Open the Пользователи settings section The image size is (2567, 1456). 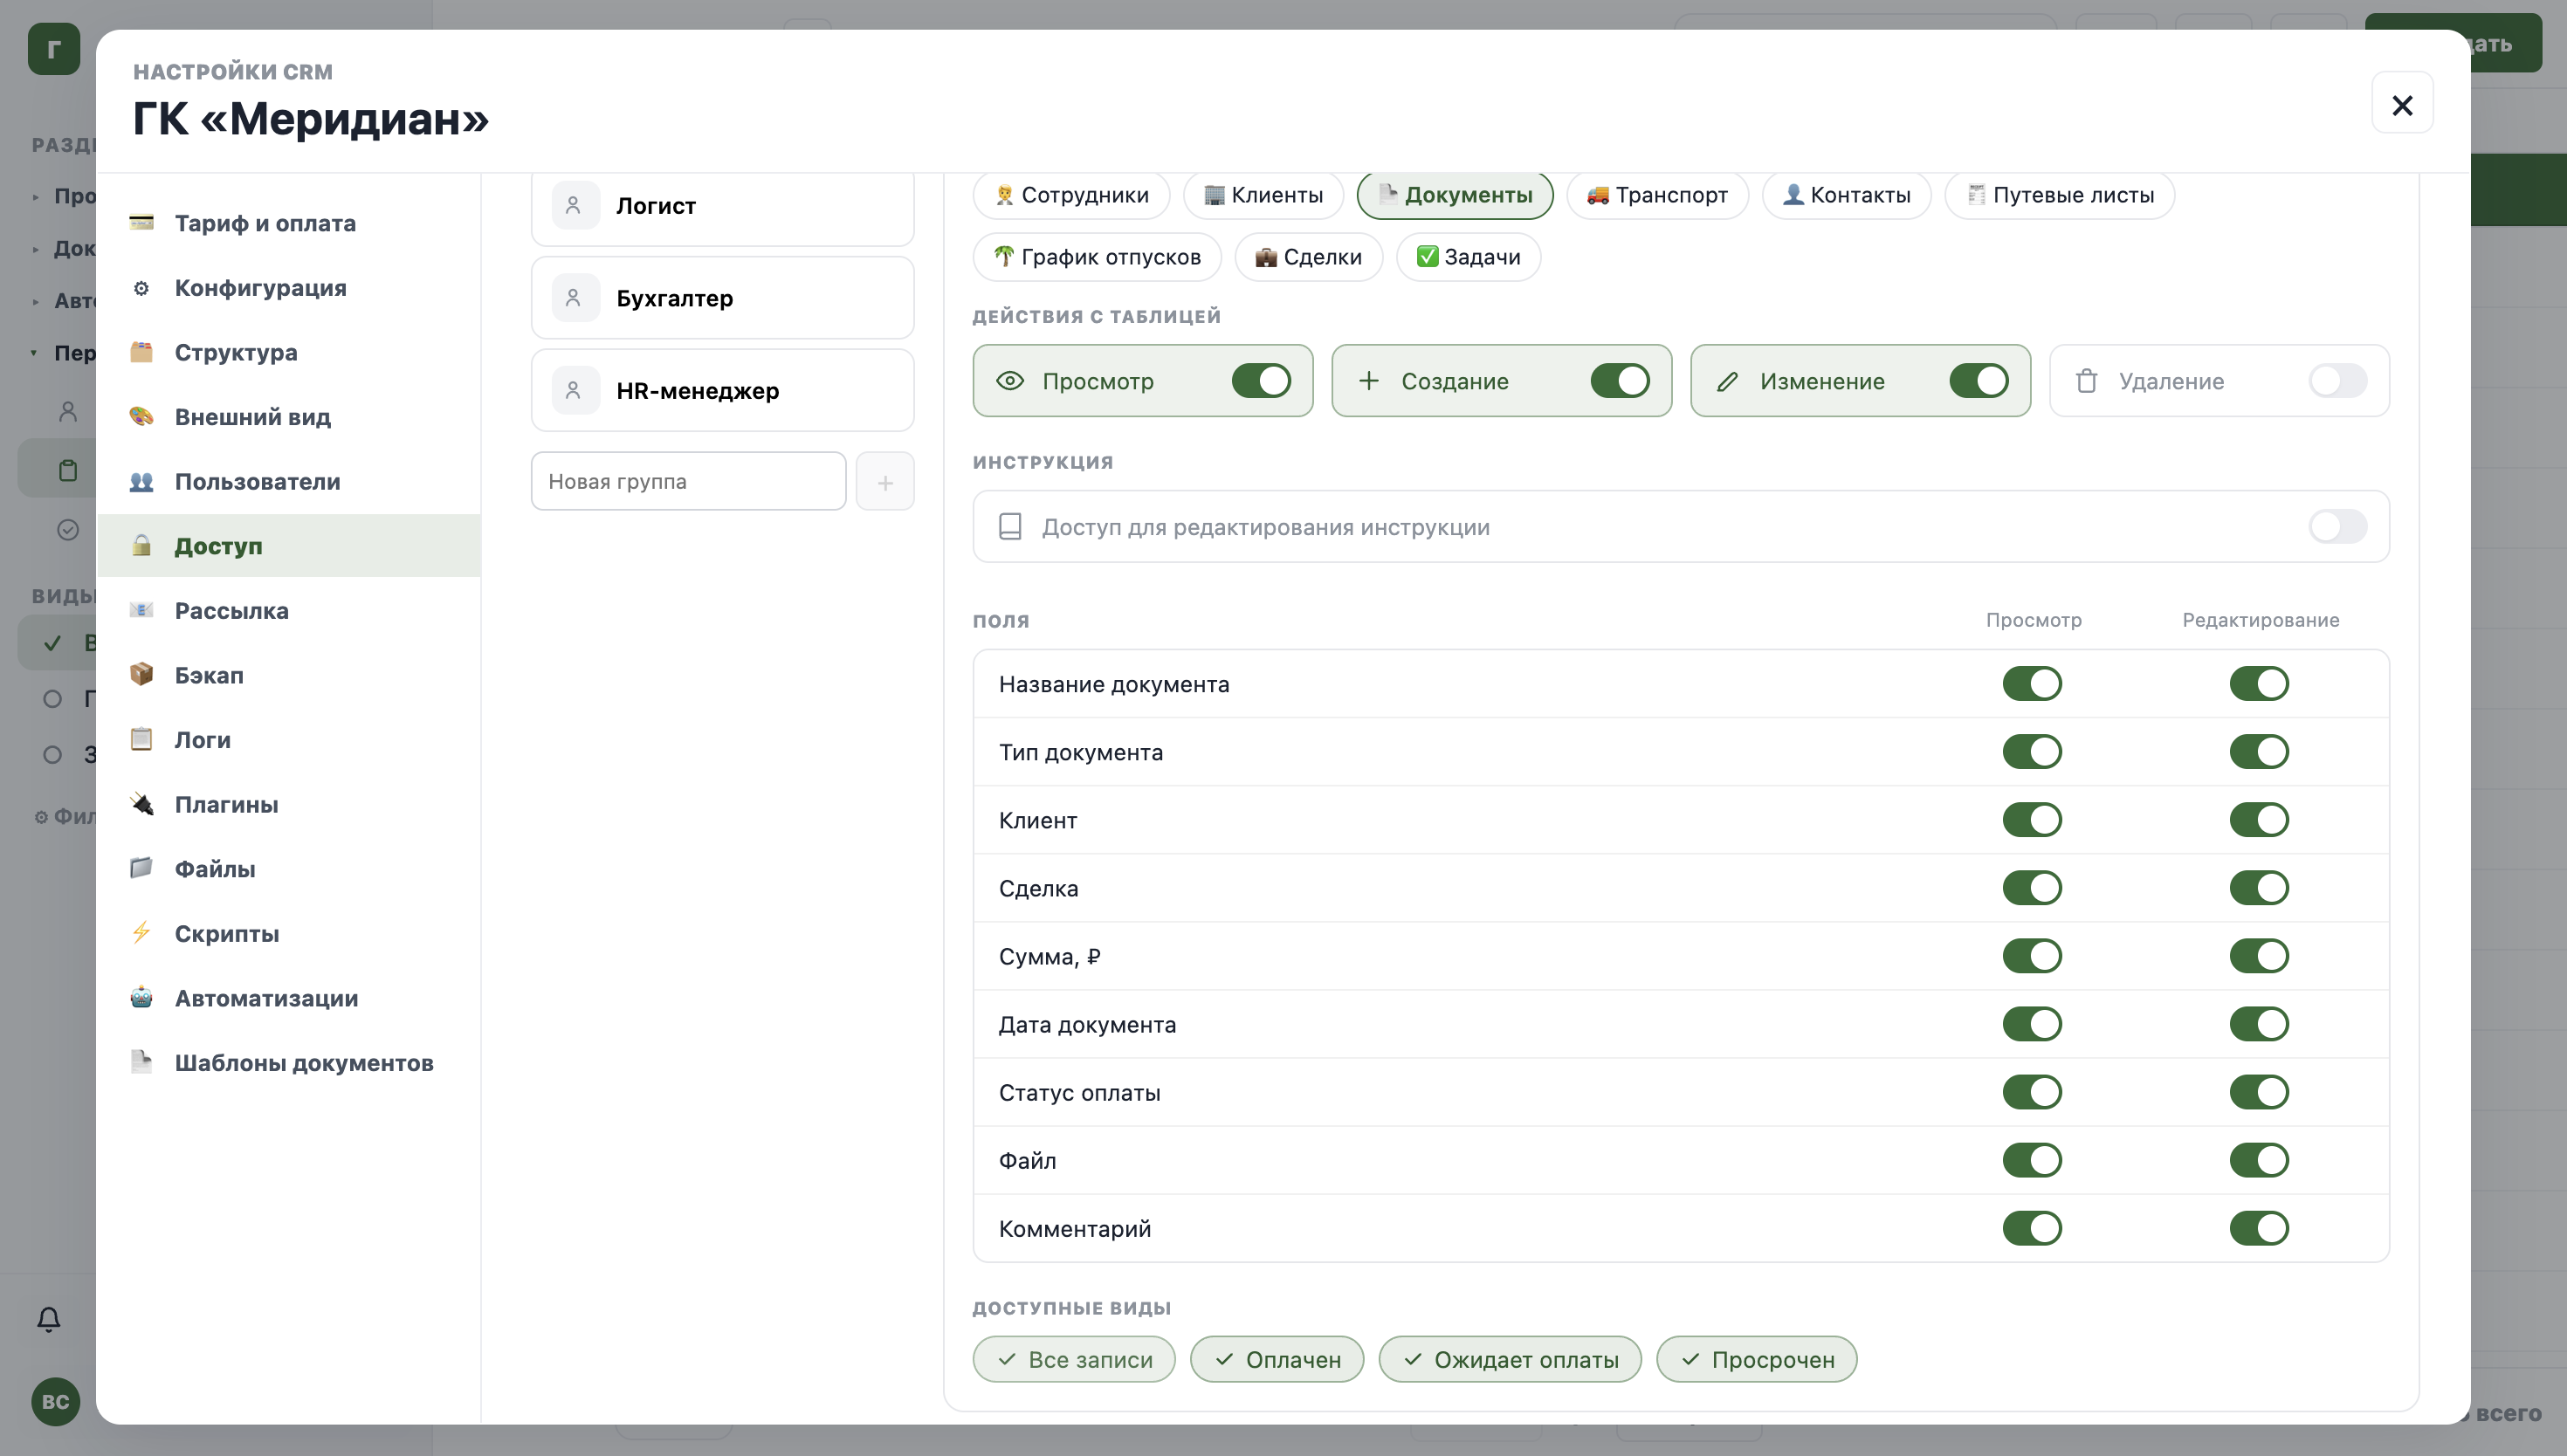(x=289, y=482)
